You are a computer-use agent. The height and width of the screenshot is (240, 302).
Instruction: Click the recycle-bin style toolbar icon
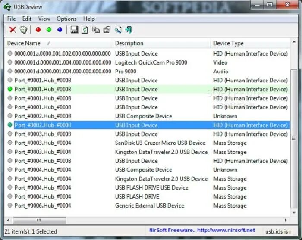point(23,30)
